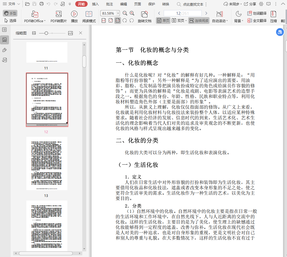
Task: Enter 阅读模式 reading mode
Action: [x=89, y=14]
